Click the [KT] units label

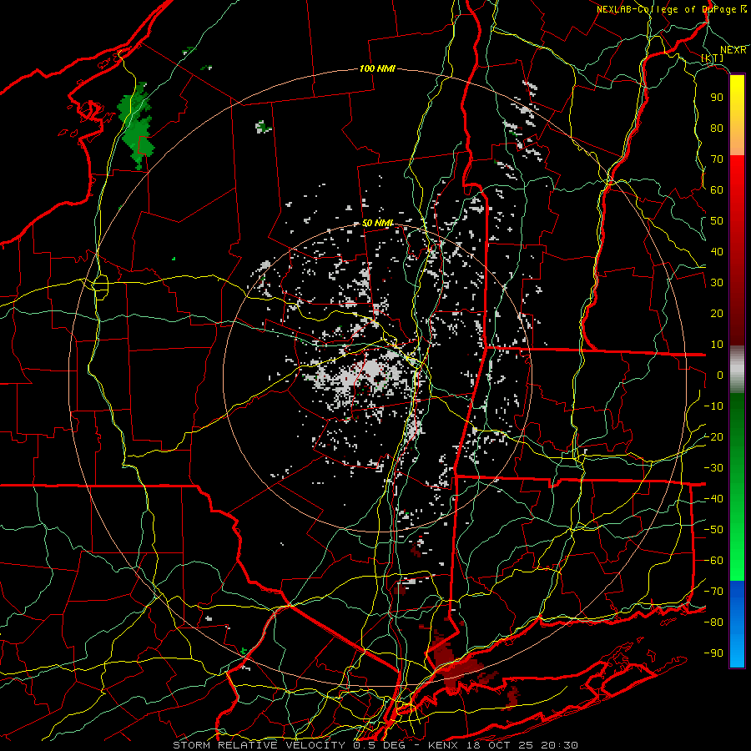point(713,58)
